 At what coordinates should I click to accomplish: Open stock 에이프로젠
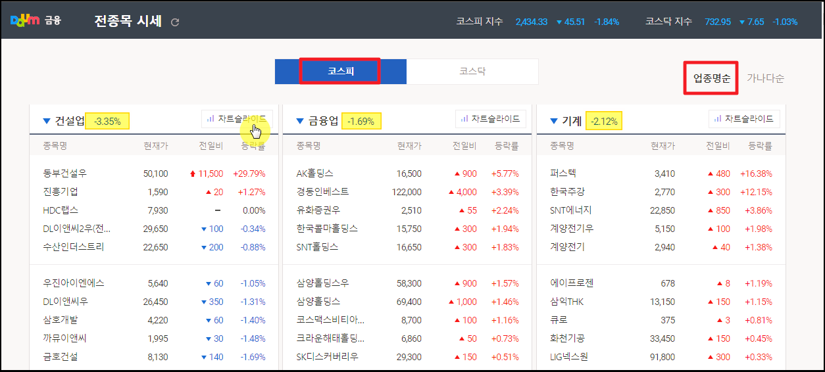point(572,283)
